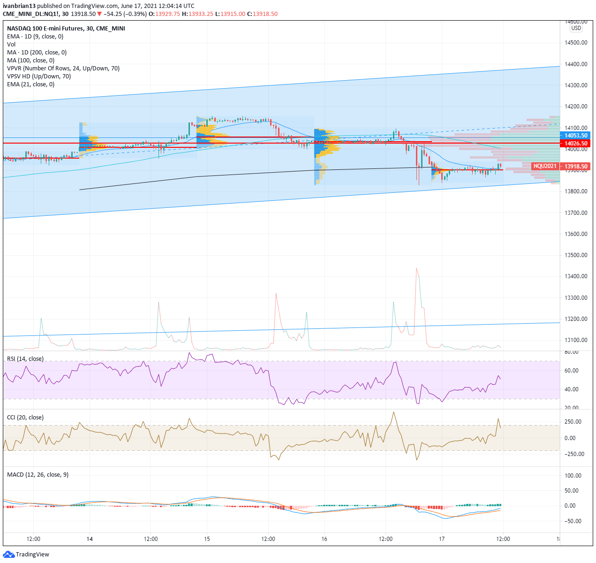Select the EMA 1D (9, close, 0) legend
The width and height of the screenshot is (596, 563).
pyautogui.click(x=35, y=37)
